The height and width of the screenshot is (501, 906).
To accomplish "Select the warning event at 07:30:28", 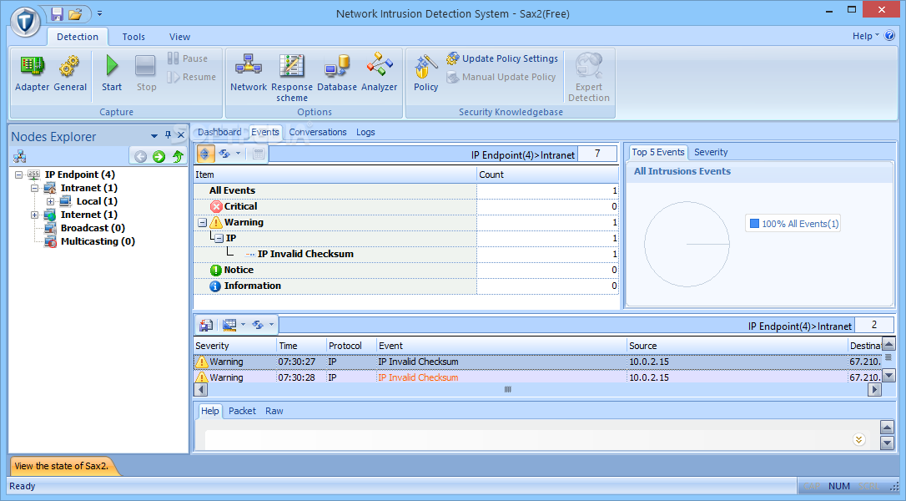I will pos(537,377).
